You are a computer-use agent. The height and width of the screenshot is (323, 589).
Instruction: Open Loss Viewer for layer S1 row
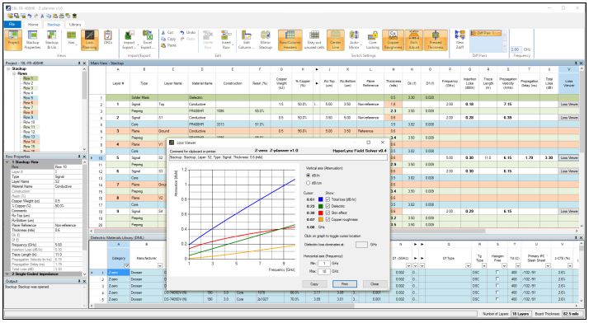pos(568,118)
